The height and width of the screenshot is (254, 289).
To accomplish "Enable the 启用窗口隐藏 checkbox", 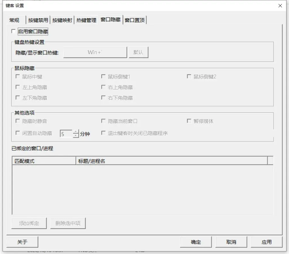I will (13, 31).
